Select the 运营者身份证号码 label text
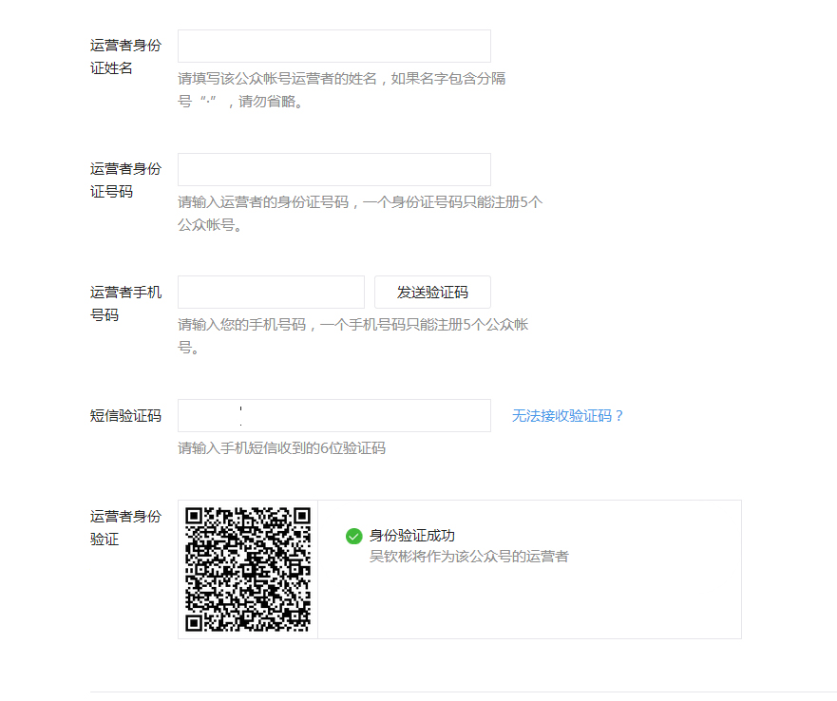Screen dimensions: 837x701 click(x=125, y=180)
